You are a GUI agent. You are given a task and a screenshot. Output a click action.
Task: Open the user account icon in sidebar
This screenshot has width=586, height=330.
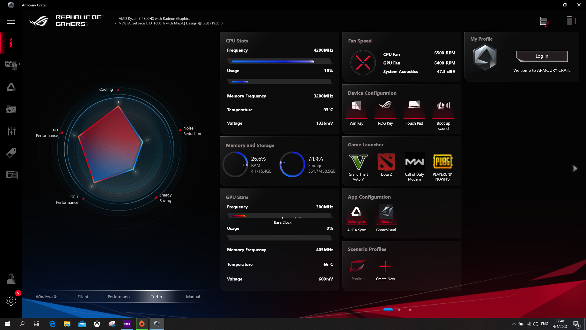[x=11, y=279]
